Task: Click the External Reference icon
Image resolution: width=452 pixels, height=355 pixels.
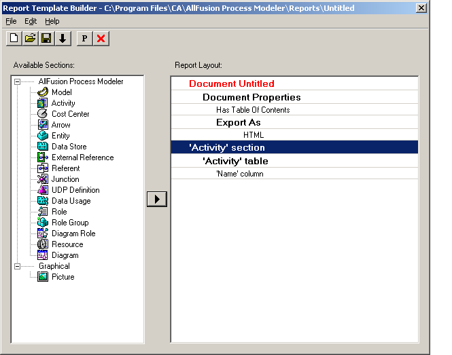Action: [43, 157]
